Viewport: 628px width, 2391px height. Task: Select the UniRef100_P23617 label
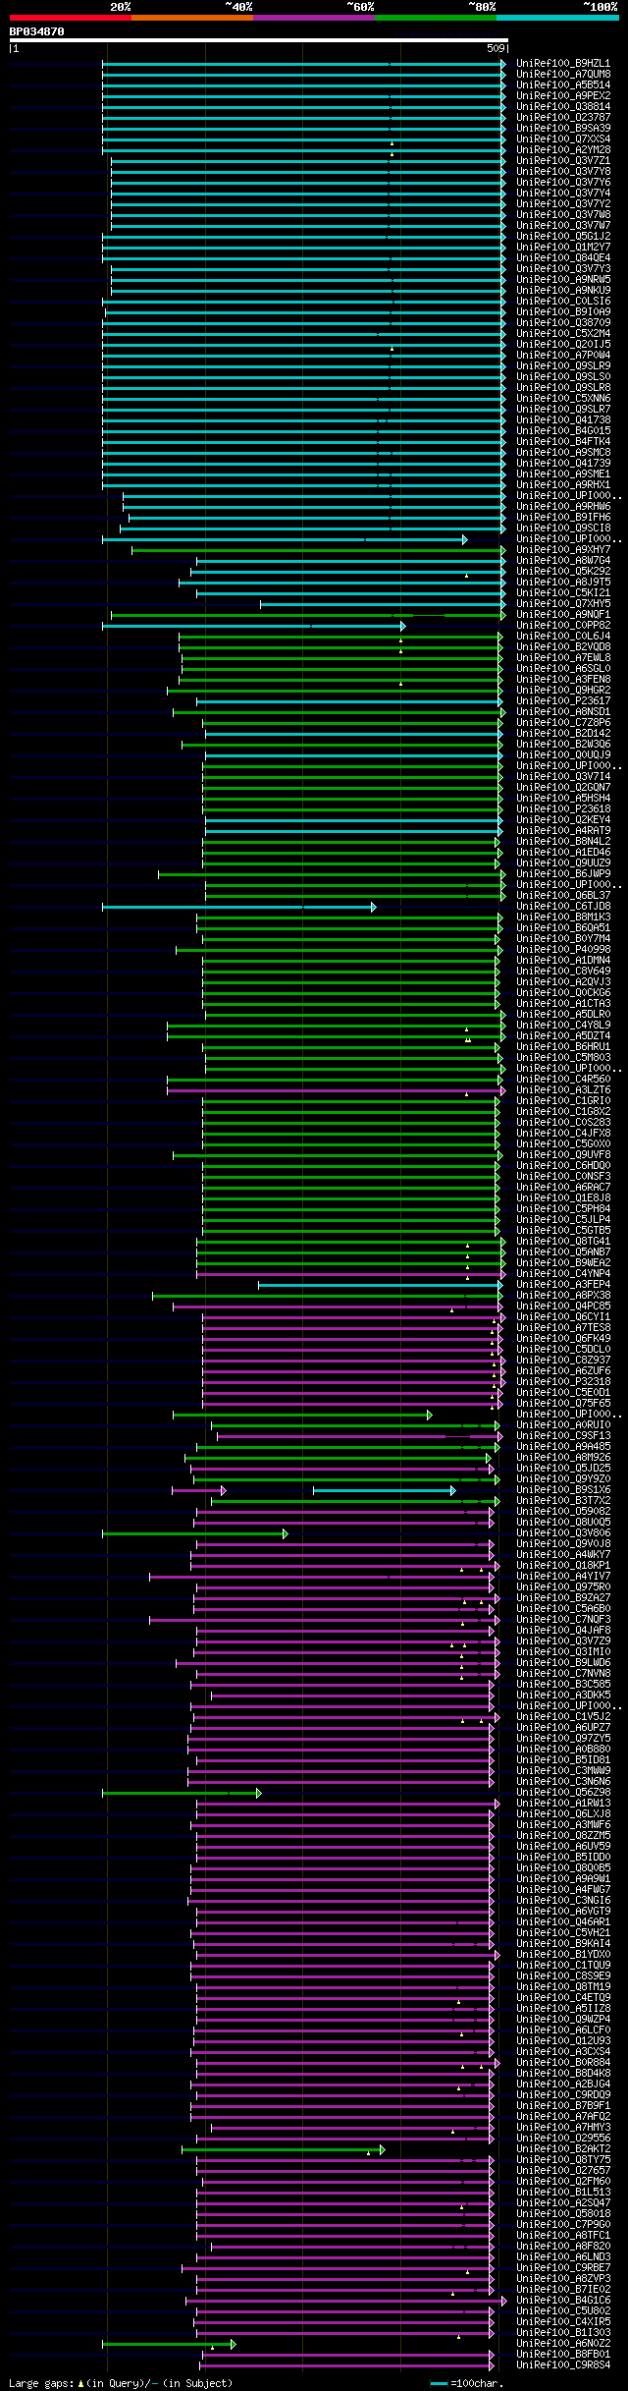tap(563, 701)
